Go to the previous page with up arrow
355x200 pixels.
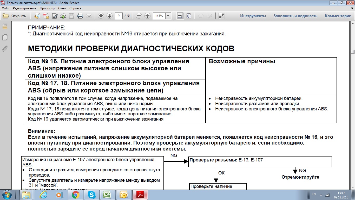click(101, 16)
